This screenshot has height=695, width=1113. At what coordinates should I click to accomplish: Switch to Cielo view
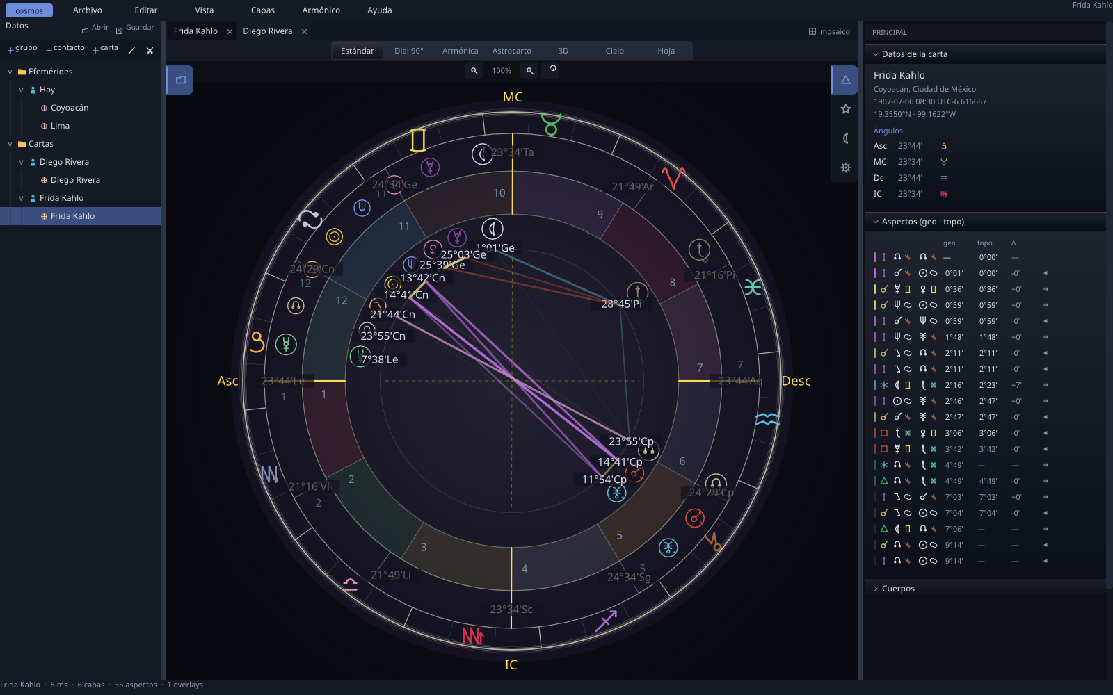pos(615,51)
